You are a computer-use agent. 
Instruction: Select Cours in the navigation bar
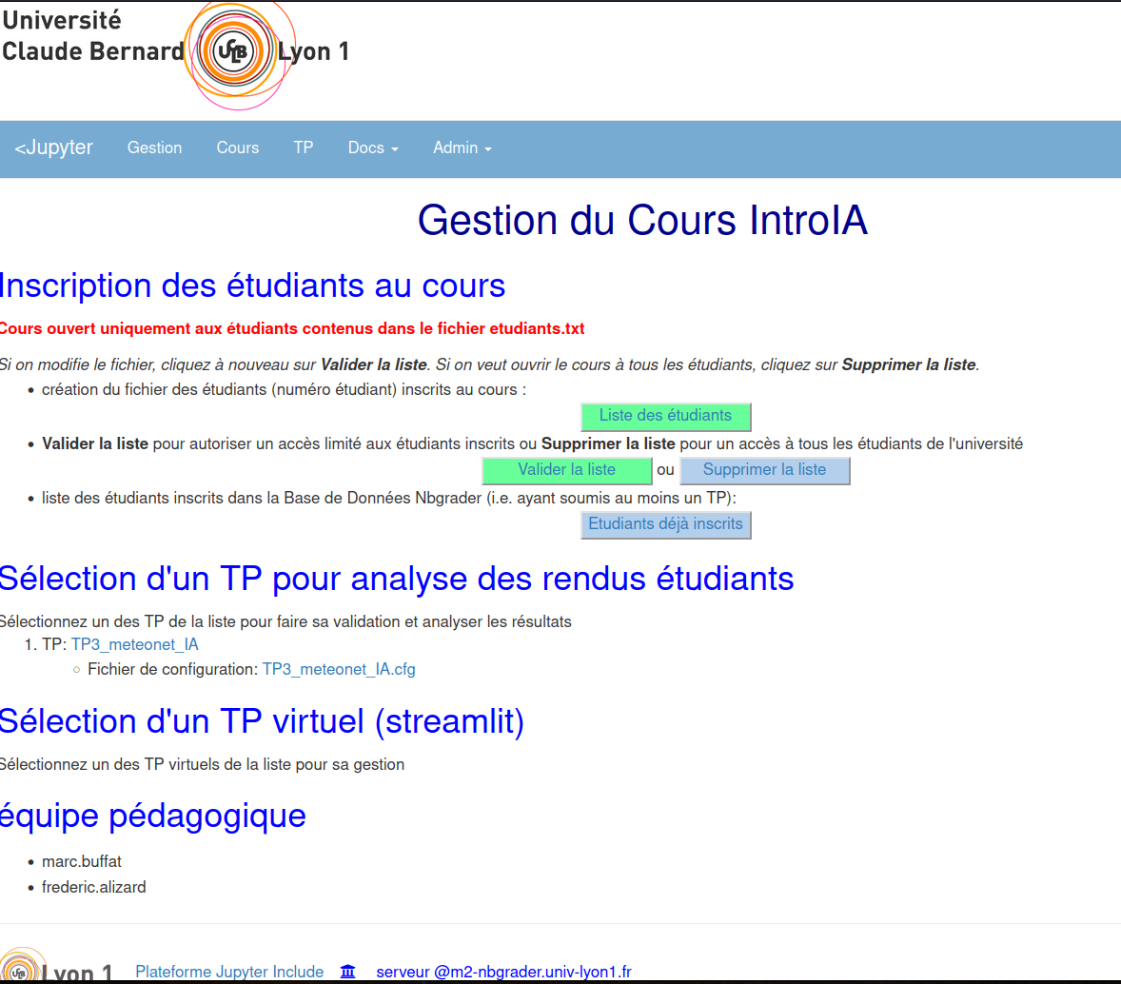point(237,148)
